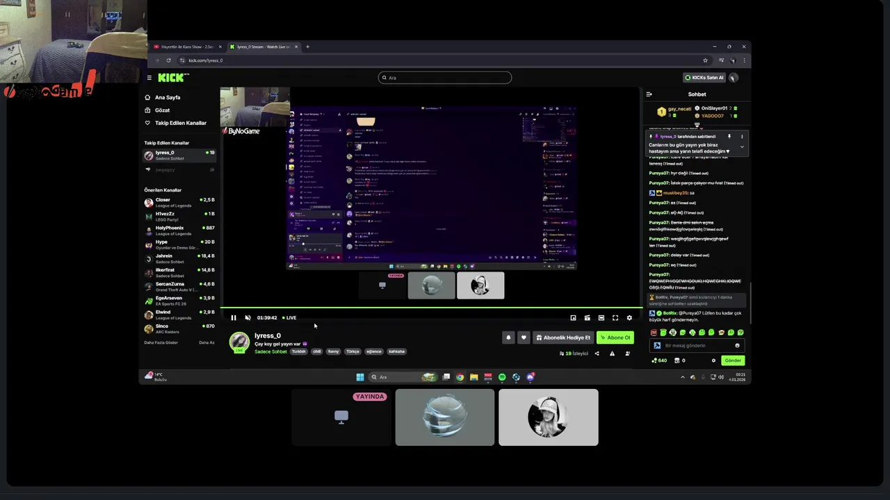This screenshot has width=890, height=500.
Task: Select the kahkaha tag
Action: click(396, 351)
